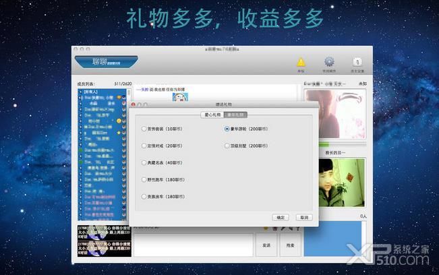Screen dimensions: 439x275
Task: Switch to the 爱心礼物 tab
Action: pos(212,115)
